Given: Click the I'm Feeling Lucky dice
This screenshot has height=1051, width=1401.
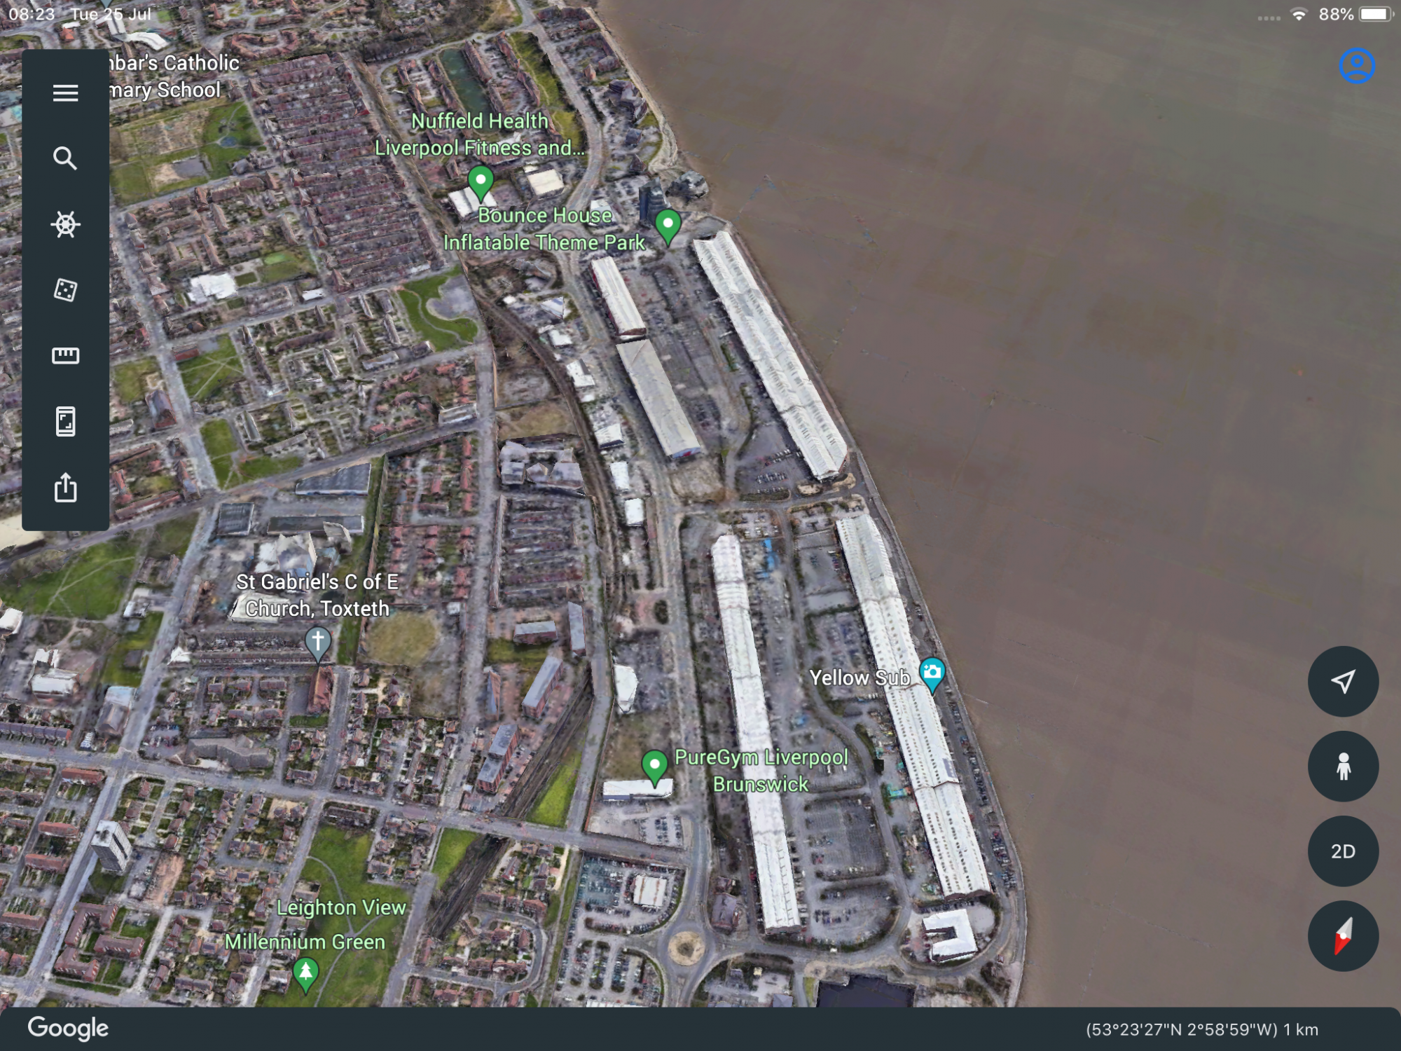Looking at the screenshot, I should click(65, 289).
